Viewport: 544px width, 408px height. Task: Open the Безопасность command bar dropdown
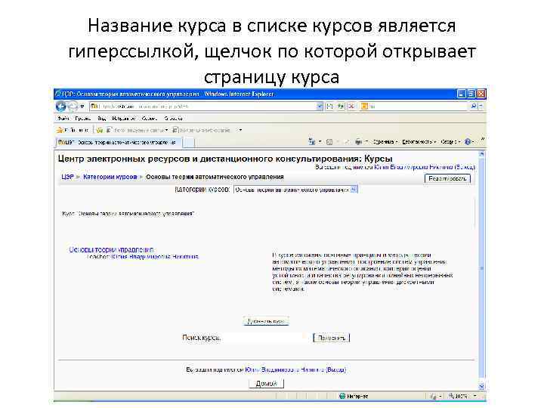[x=419, y=141]
